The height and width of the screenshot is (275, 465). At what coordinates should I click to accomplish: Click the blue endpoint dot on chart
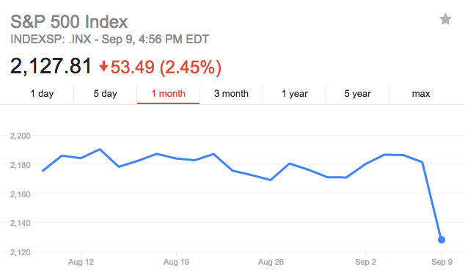click(442, 240)
